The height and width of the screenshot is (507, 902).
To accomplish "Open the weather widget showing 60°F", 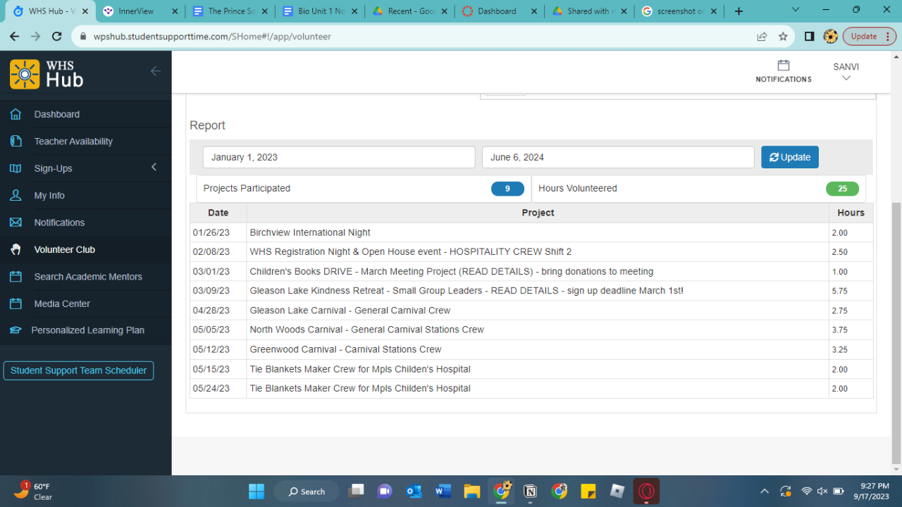I will click(33, 491).
